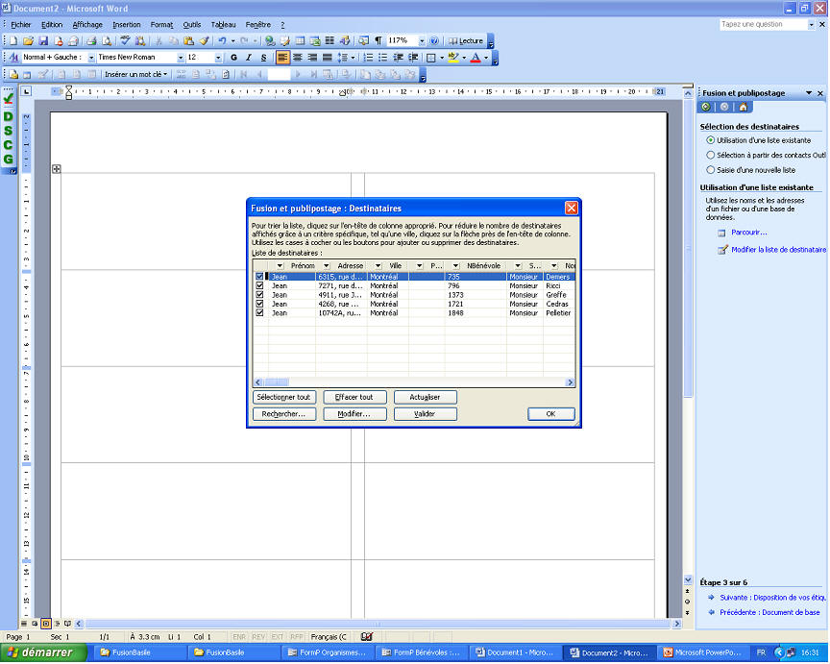Open a file with the folder icon
830x664 pixels.
29,40
